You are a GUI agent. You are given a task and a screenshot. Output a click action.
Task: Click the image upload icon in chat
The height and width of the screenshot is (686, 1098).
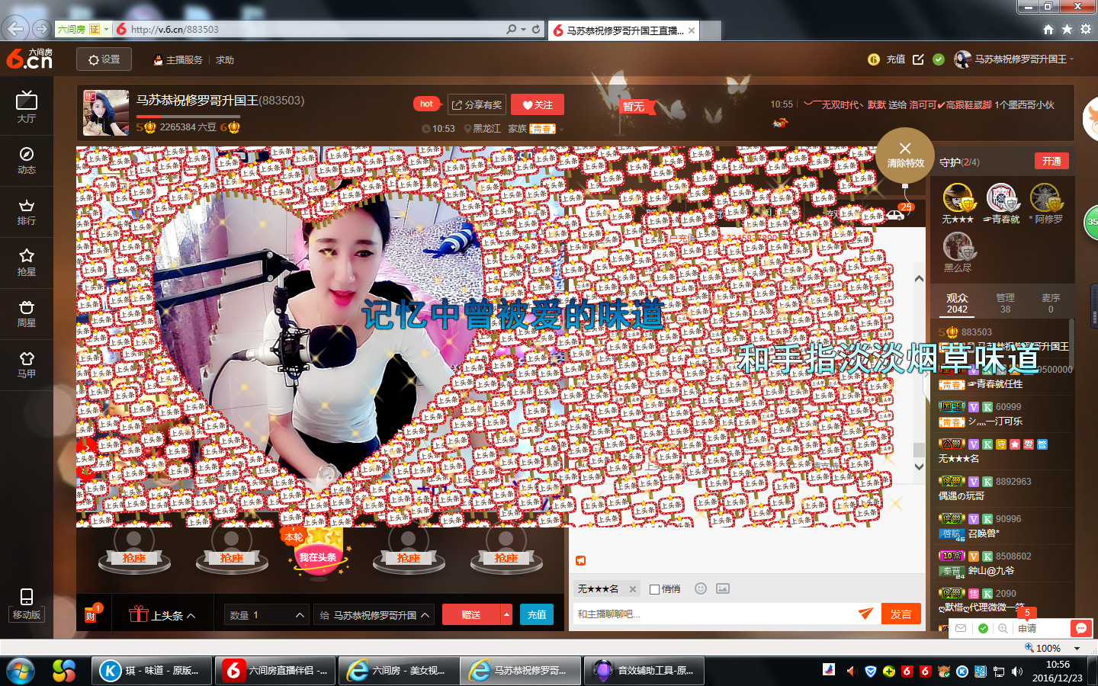[723, 588]
